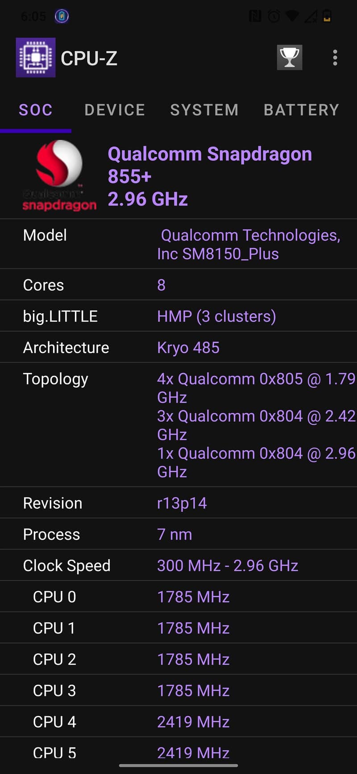The width and height of the screenshot is (357, 774).
Task: Tap the Kryo 485 architecture value
Action: pos(188,347)
